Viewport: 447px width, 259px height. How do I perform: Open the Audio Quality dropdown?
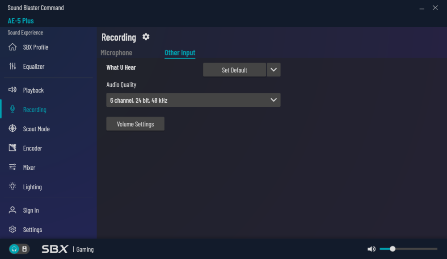tap(193, 100)
